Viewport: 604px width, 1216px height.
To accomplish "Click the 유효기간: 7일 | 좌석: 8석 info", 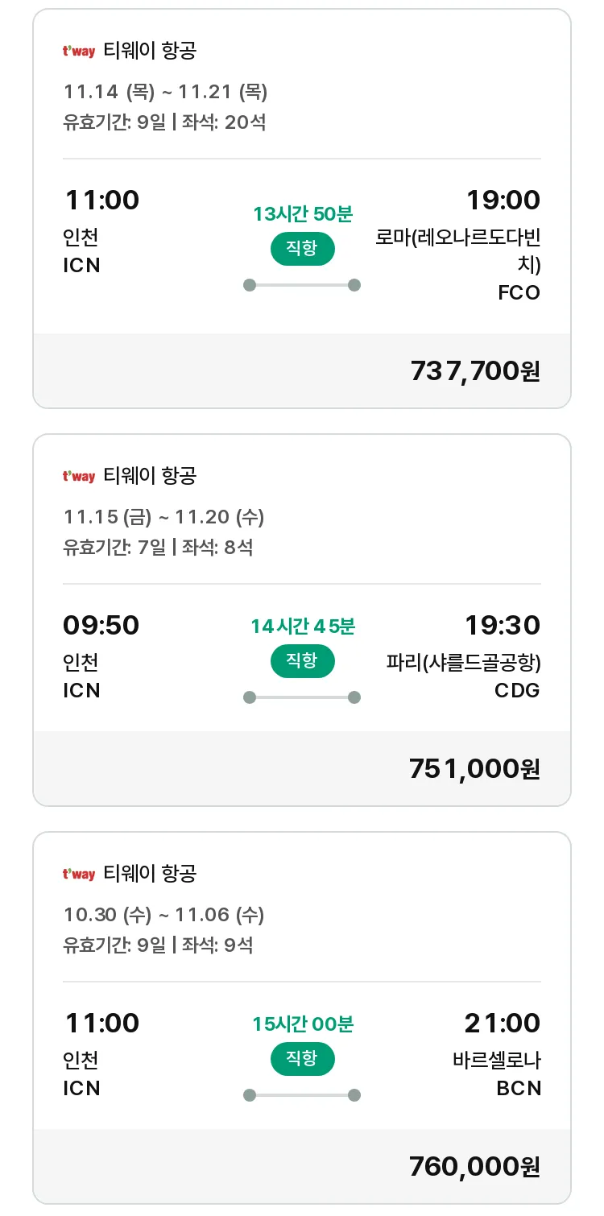I will pos(158,548).
